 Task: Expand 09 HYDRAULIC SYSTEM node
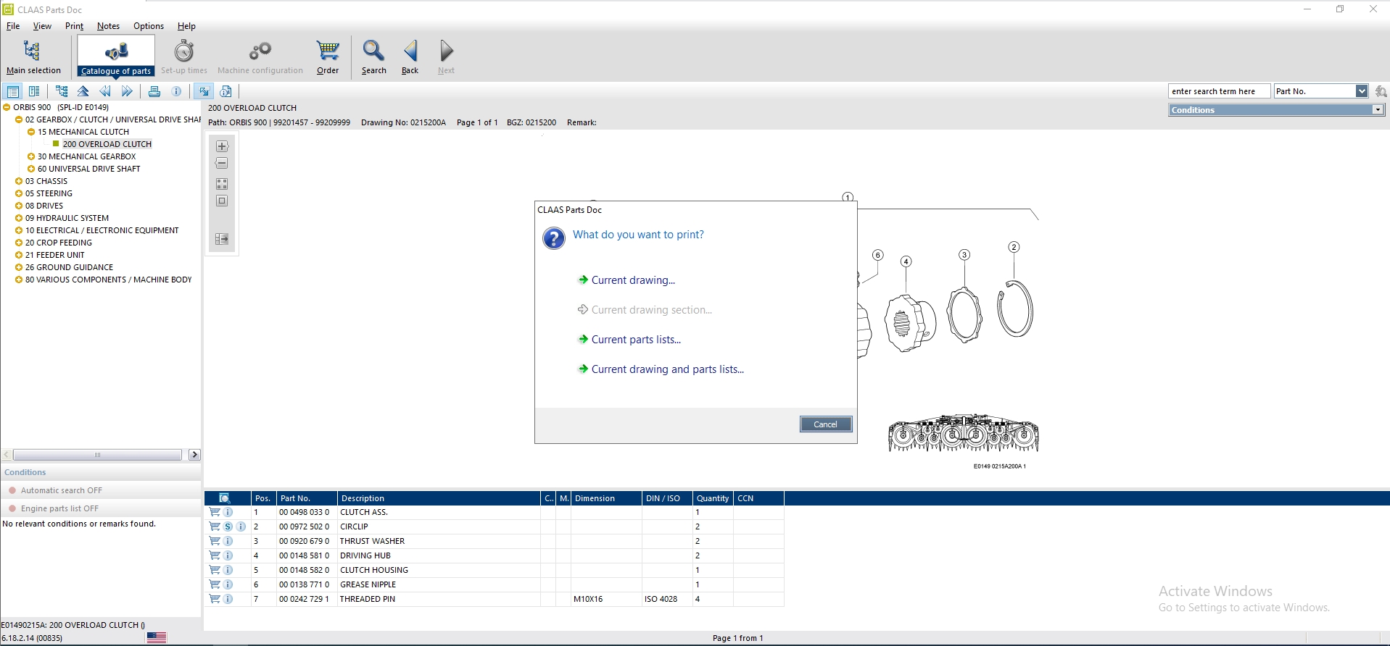click(x=19, y=218)
